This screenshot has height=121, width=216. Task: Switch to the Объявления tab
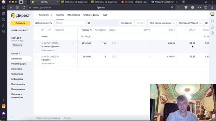pos(74,15)
